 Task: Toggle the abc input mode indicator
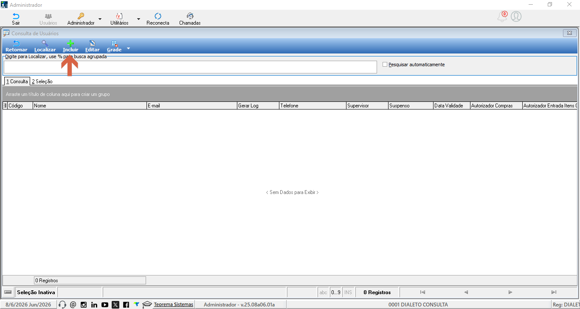(x=324, y=292)
